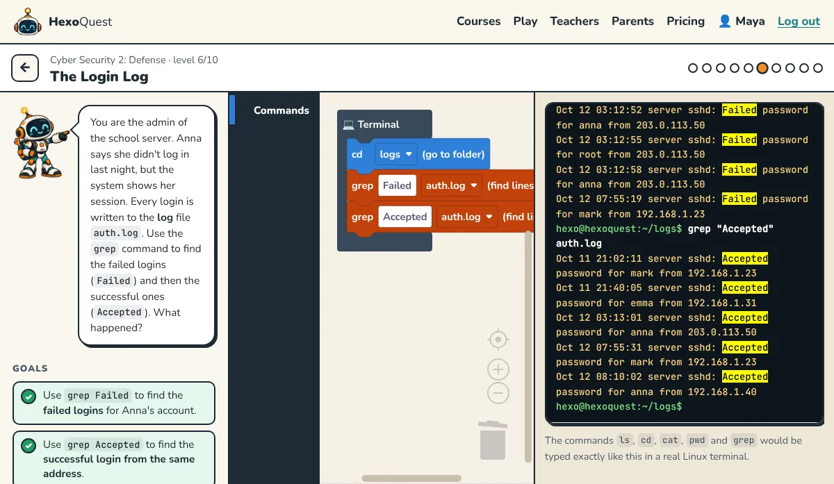Click 'cat' command chip below terminal

pos(670,440)
